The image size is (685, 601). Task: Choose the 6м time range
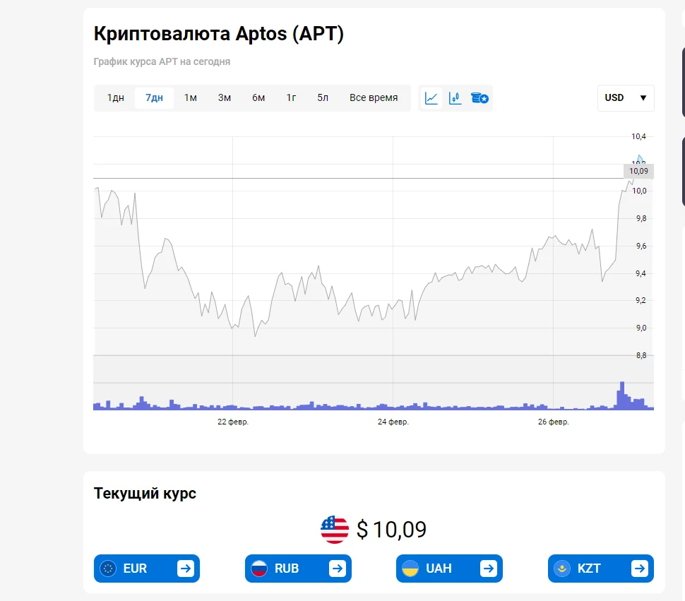(258, 98)
